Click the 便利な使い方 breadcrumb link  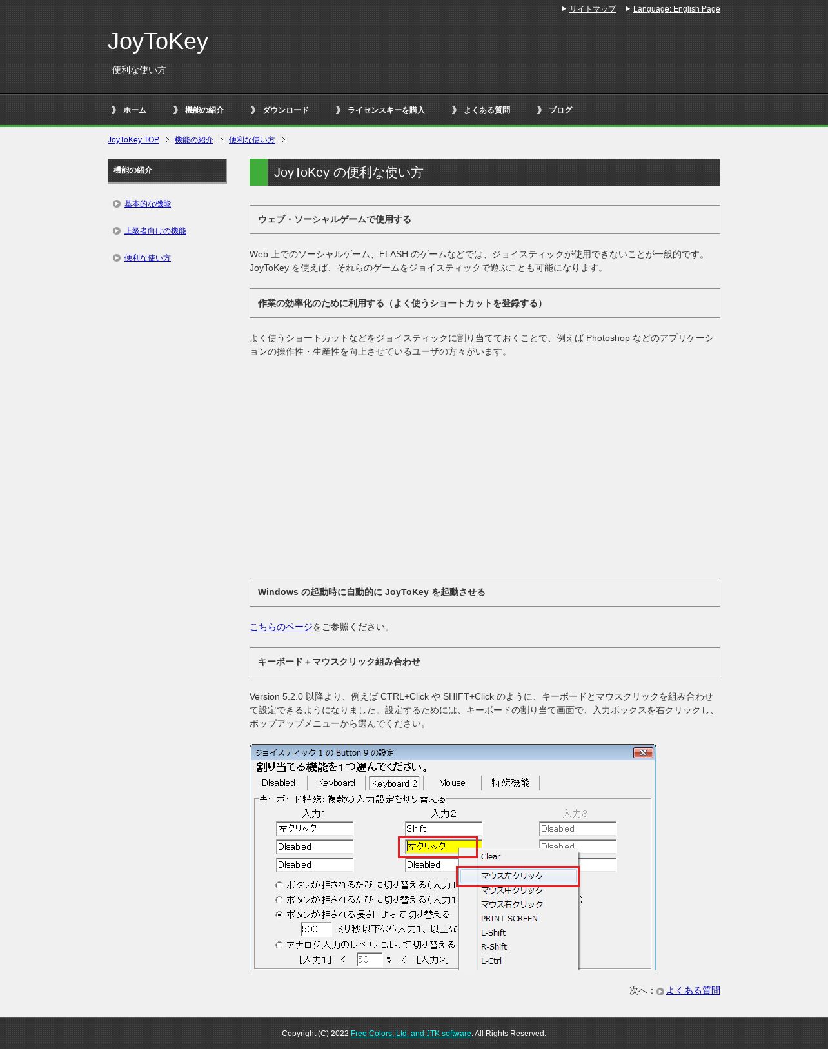pos(252,140)
